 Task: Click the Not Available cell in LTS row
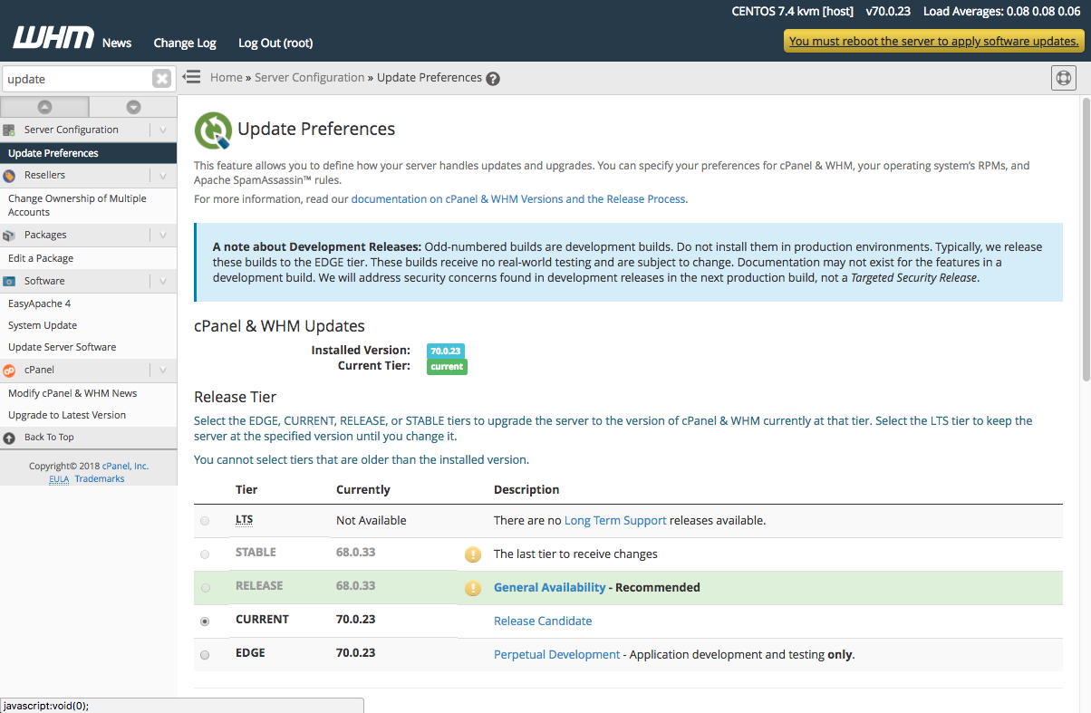[x=372, y=521]
